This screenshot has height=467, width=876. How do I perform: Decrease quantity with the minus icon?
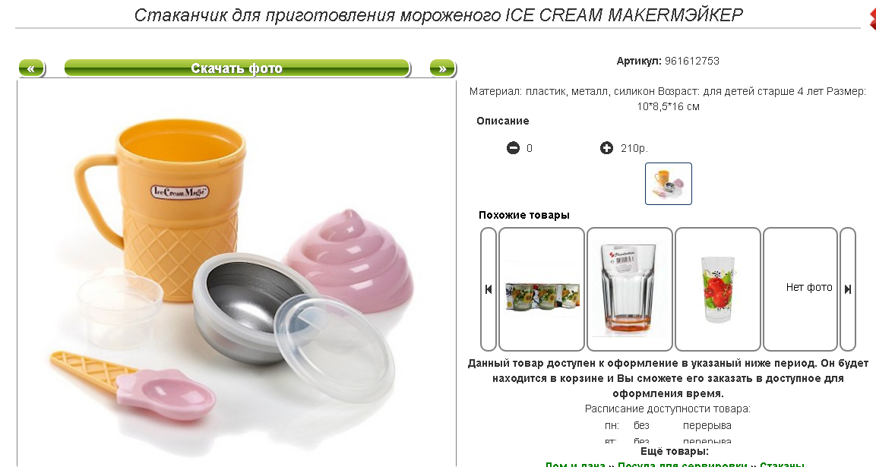coord(513,148)
